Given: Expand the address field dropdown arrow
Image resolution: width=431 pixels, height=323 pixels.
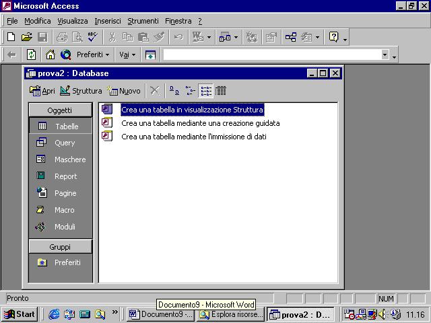Looking at the screenshot, I should pyautogui.click(x=385, y=55).
